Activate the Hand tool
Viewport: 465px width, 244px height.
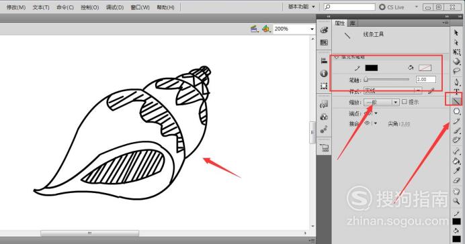(456, 191)
